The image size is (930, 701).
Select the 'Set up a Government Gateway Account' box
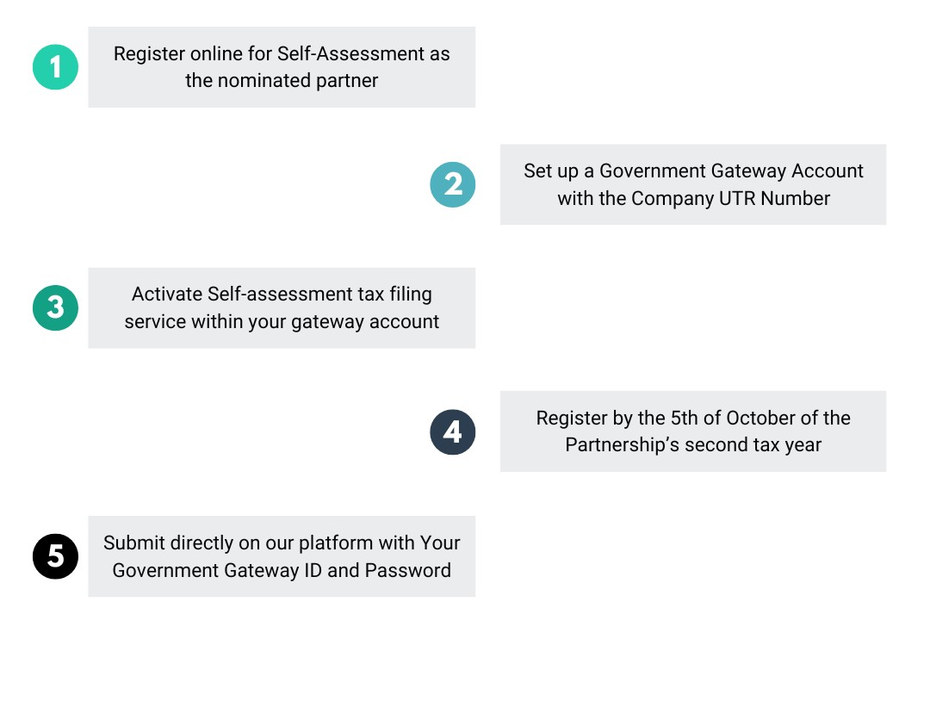point(693,184)
